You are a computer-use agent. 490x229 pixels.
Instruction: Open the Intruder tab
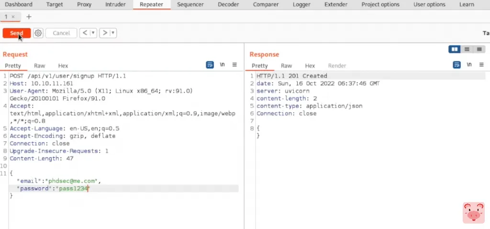[115, 5]
